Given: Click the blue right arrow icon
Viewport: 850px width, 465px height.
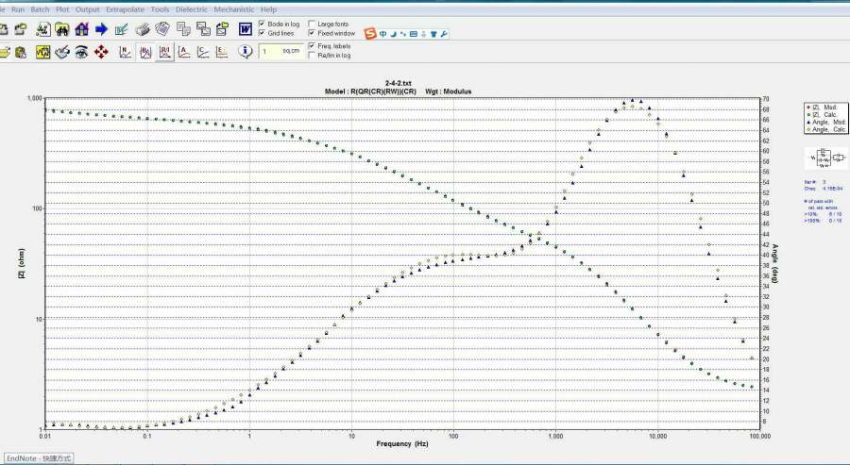Looking at the screenshot, I should click(x=101, y=29).
